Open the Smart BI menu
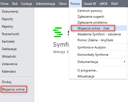Image resolution: width=128 pixels, height=102 pixels. point(90,4)
